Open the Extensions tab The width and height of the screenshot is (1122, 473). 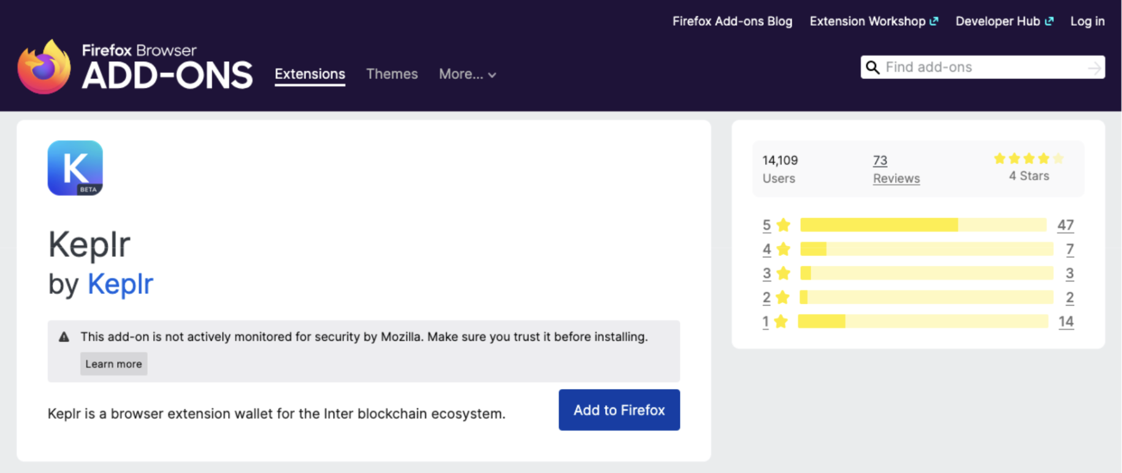point(310,74)
